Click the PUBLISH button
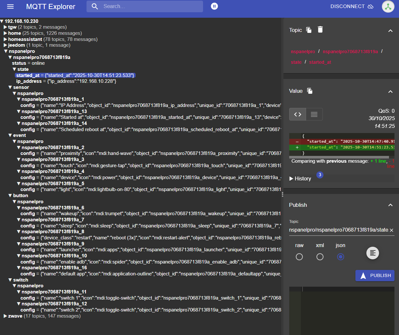Screen dimensions: 399x335 click(x=375, y=275)
